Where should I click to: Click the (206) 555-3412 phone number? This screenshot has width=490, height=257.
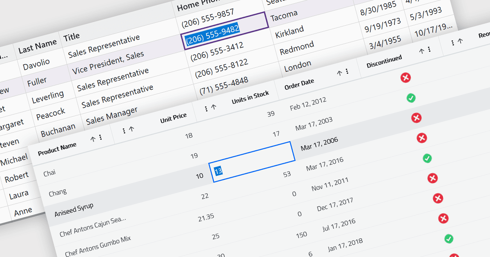(x=217, y=52)
